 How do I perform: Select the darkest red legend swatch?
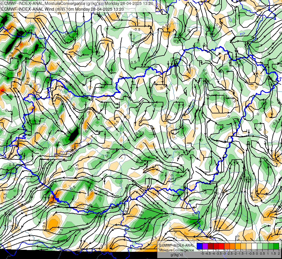click(x=211, y=246)
